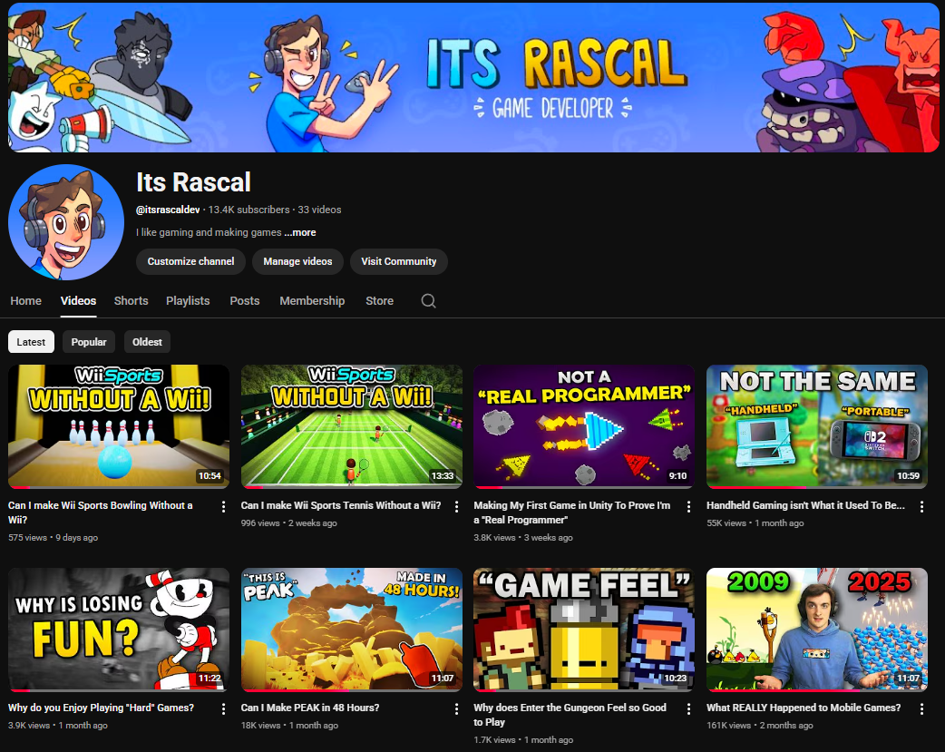Open options menu for PEAK in 48 Hours video
The width and height of the screenshot is (945, 752).
(x=456, y=709)
